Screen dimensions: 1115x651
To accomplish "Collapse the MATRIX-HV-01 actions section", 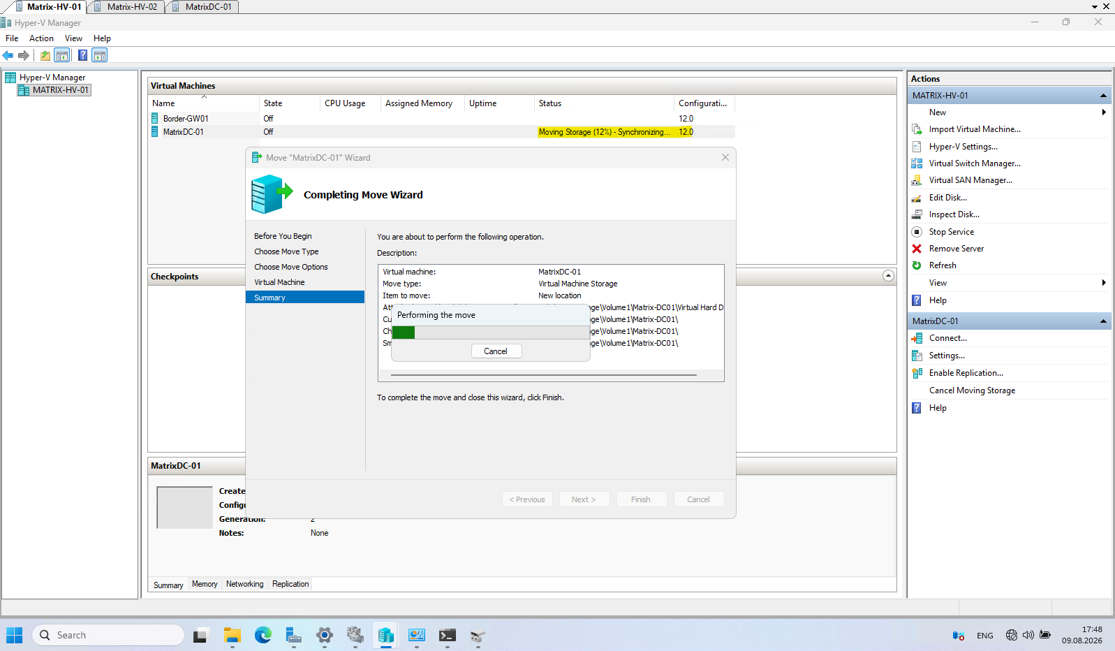I will (1103, 96).
